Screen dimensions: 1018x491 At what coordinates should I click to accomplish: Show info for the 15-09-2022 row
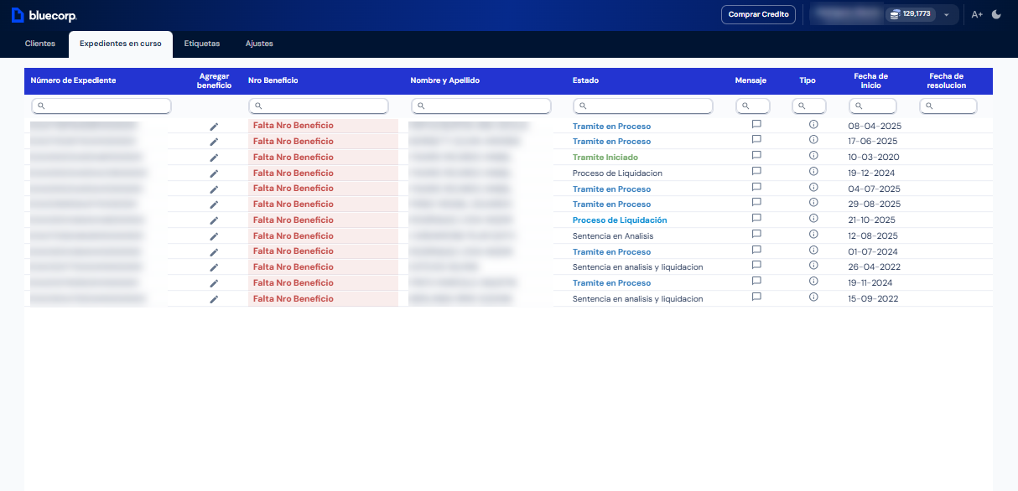coord(813,297)
